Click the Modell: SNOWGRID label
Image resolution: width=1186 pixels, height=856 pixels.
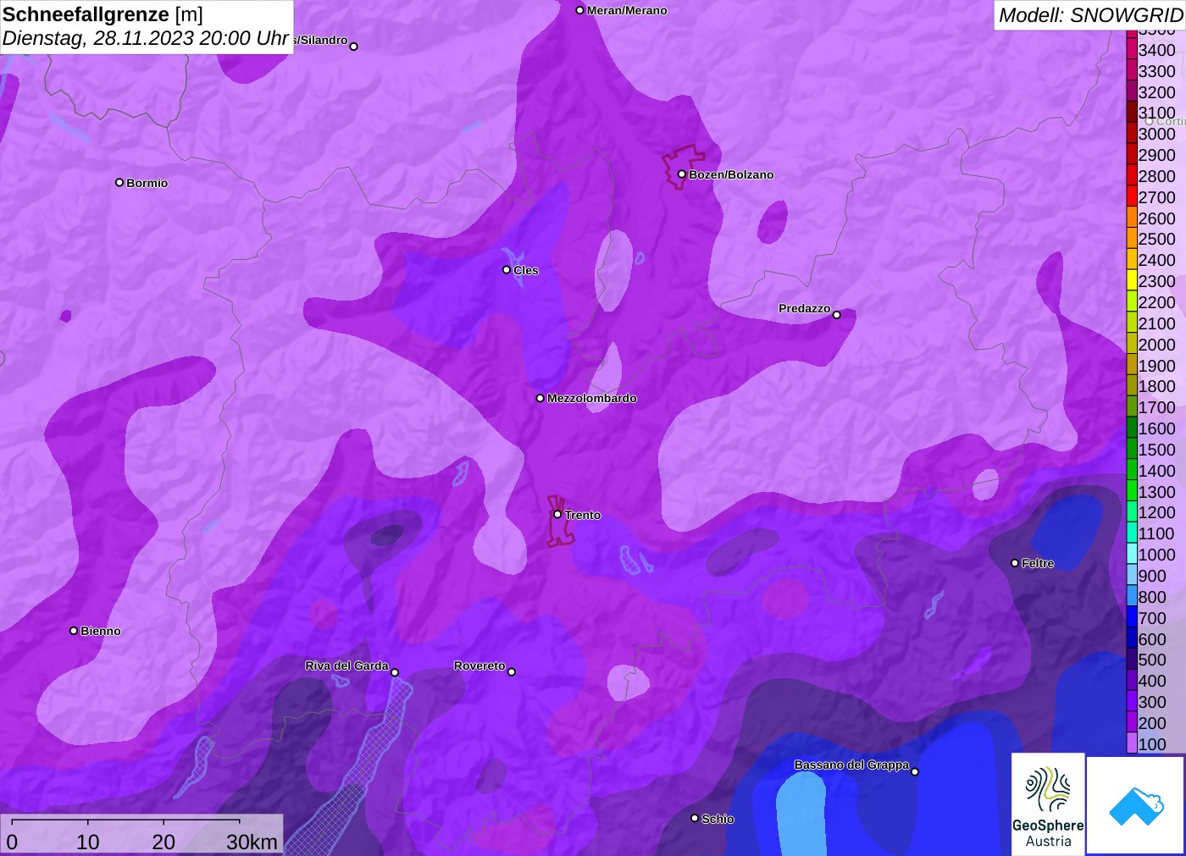[x=1089, y=15]
